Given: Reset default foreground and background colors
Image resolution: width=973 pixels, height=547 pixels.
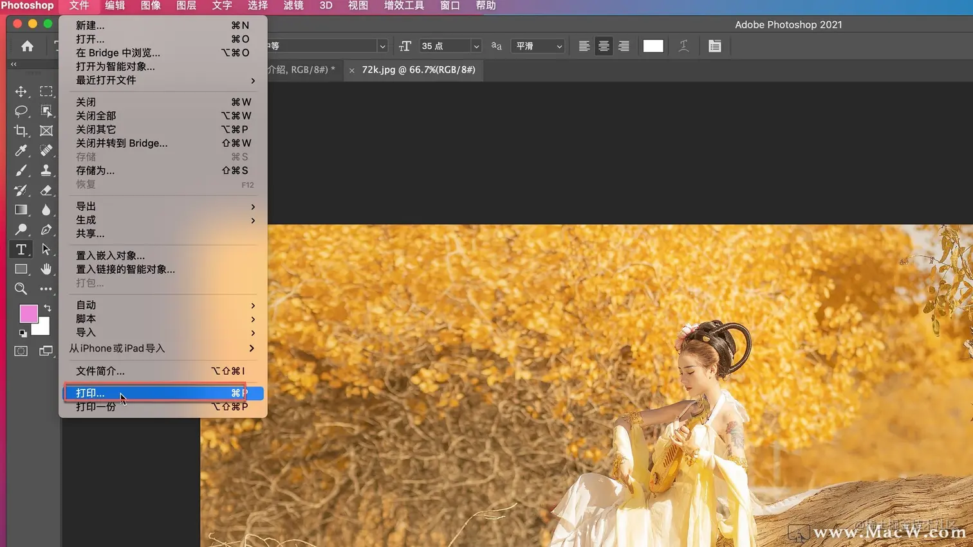Looking at the screenshot, I should (x=23, y=334).
